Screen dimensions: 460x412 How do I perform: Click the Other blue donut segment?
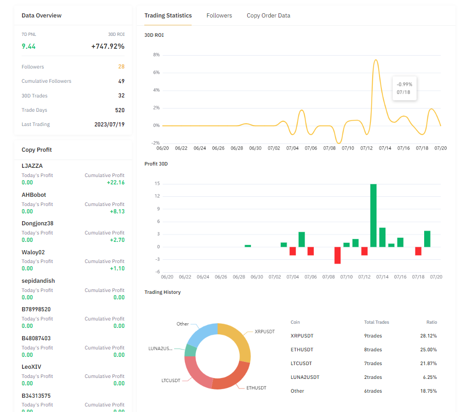pos(203,334)
